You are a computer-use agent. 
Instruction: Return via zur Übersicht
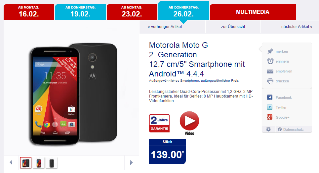[x=233, y=27]
